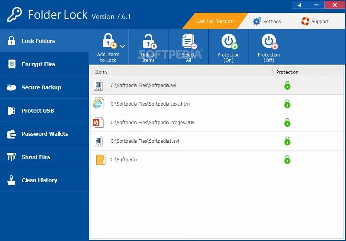Image resolution: width=346 pixels, height=241 pixels.
Task: Click the AVI file icon for Softpedia1.avi
Action: pos(99,141)
